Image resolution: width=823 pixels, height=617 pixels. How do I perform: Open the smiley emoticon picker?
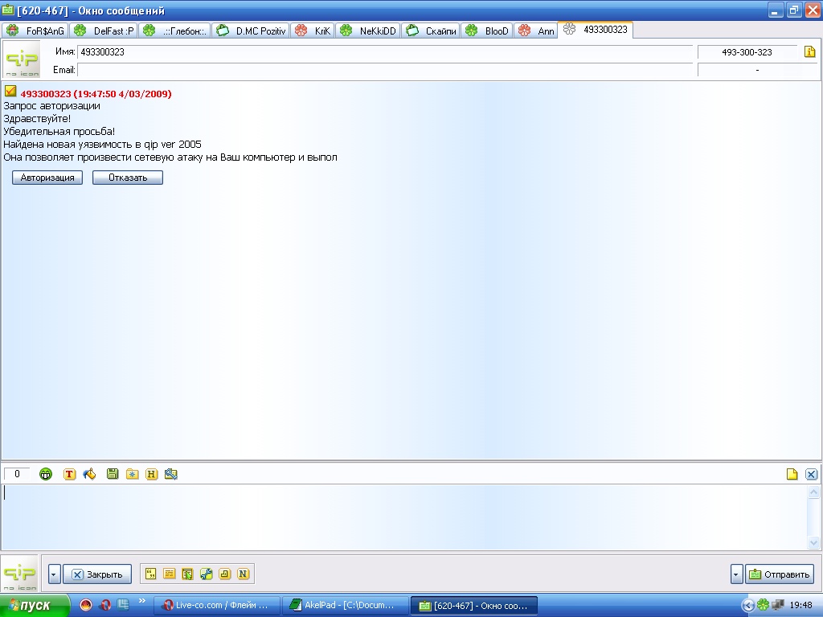[x=46, y=474]
